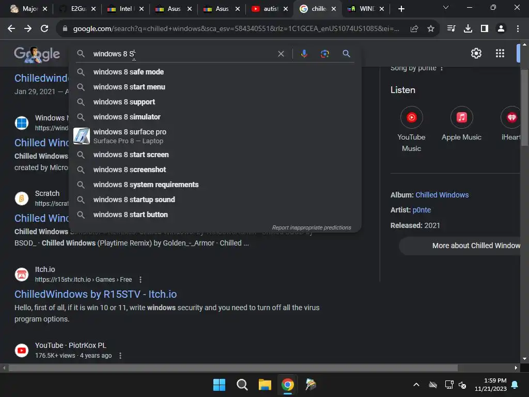
Task: Open a new browser tab
Action: (401, 9)
